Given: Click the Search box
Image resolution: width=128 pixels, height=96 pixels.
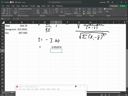Looking at the screenshot, I should pyautogui.click(x=65, y=2).
